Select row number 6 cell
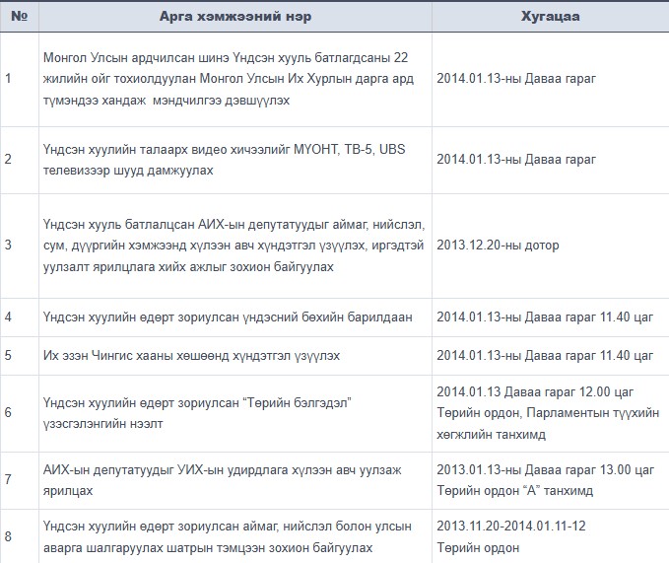Image resolution: width=669 pixels, height=563 pixels. [x=19, y=413]
